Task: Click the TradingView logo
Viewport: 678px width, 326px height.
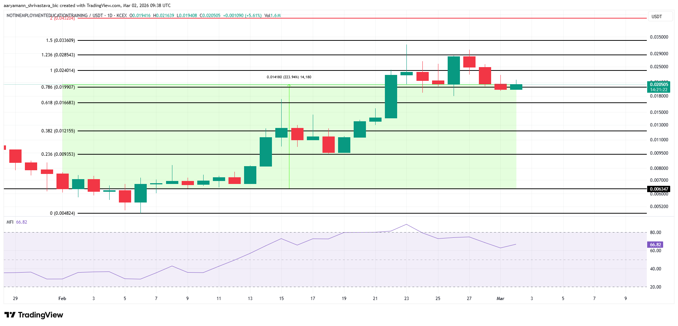Action: click(34, 315)
